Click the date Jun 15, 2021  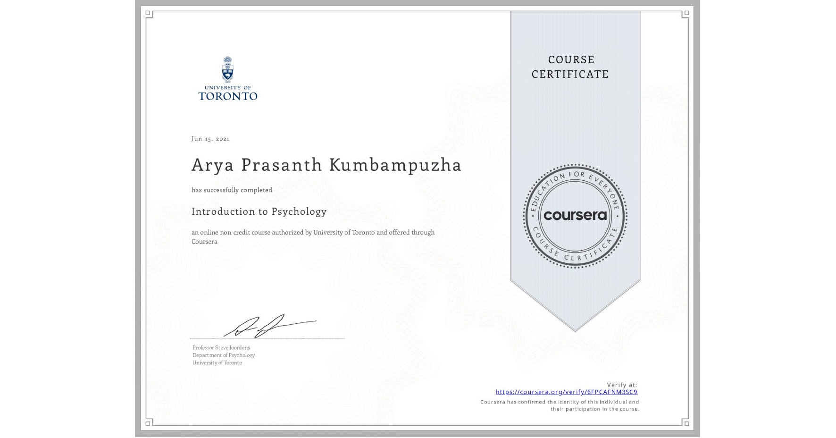210,138
